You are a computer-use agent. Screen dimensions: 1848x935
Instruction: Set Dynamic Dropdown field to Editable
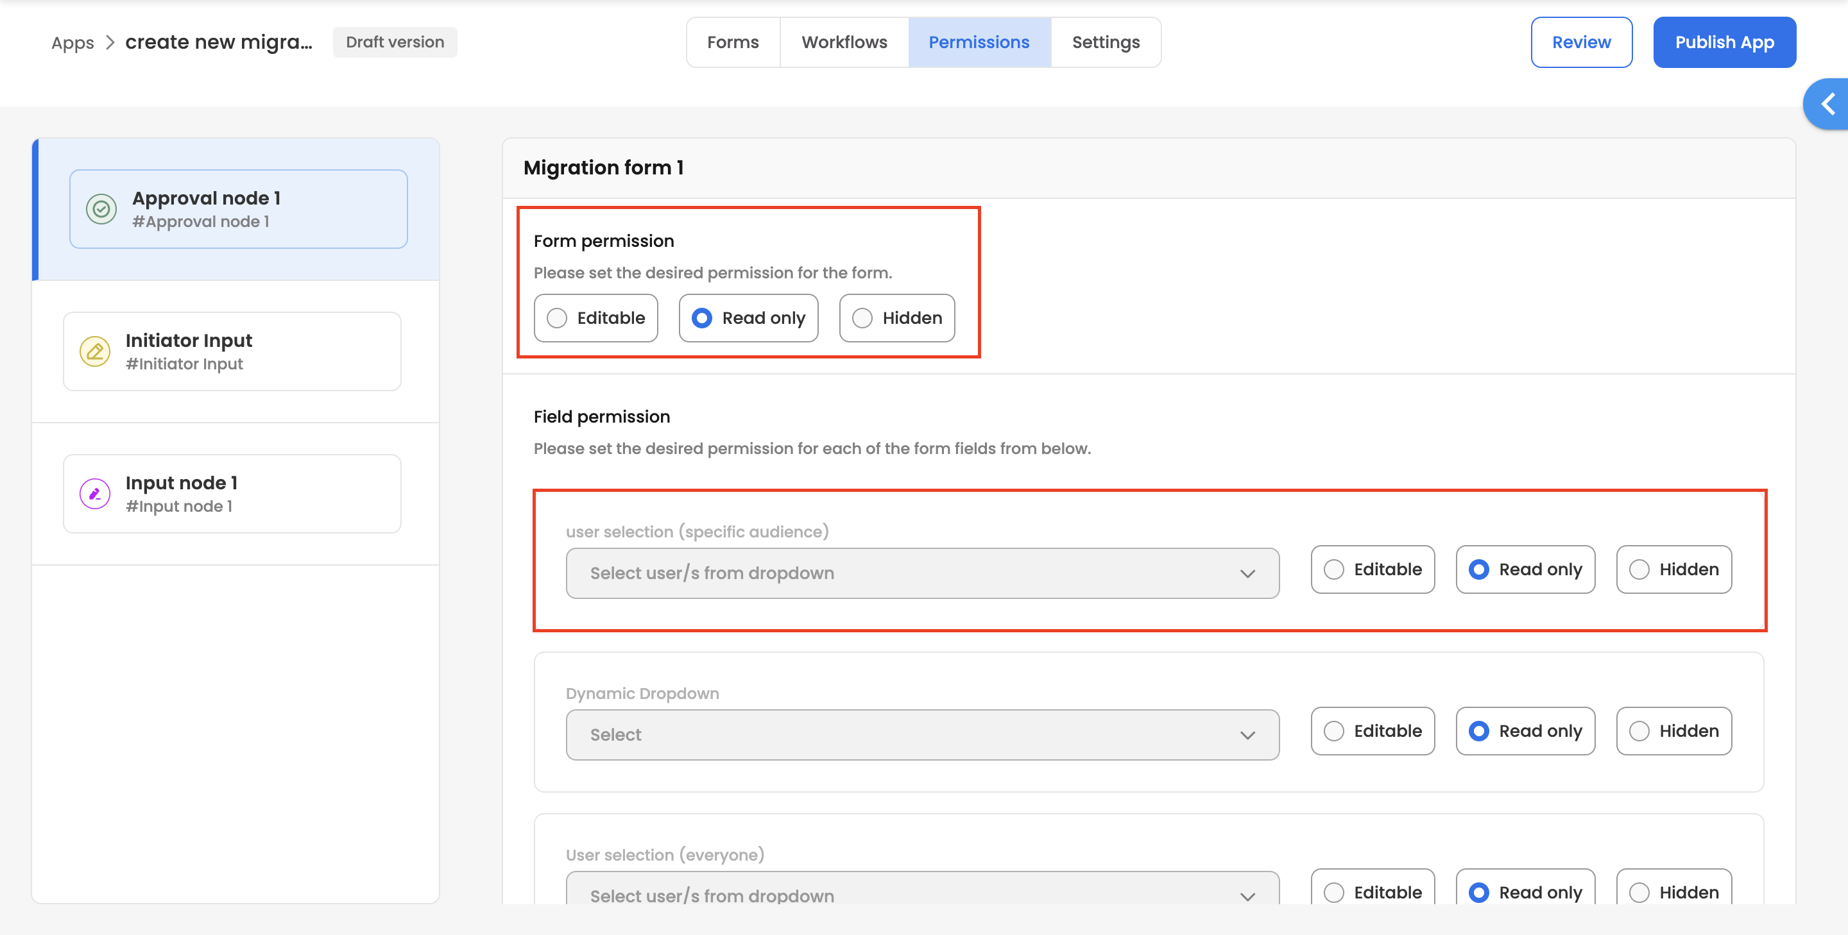tap(1372, 730)
